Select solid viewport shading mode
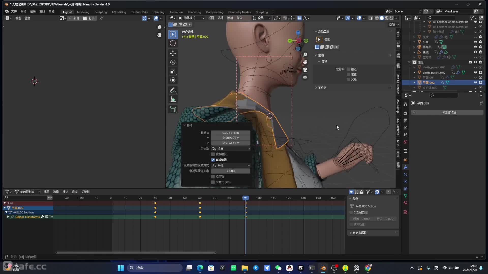488x274 pixels. 382,18
